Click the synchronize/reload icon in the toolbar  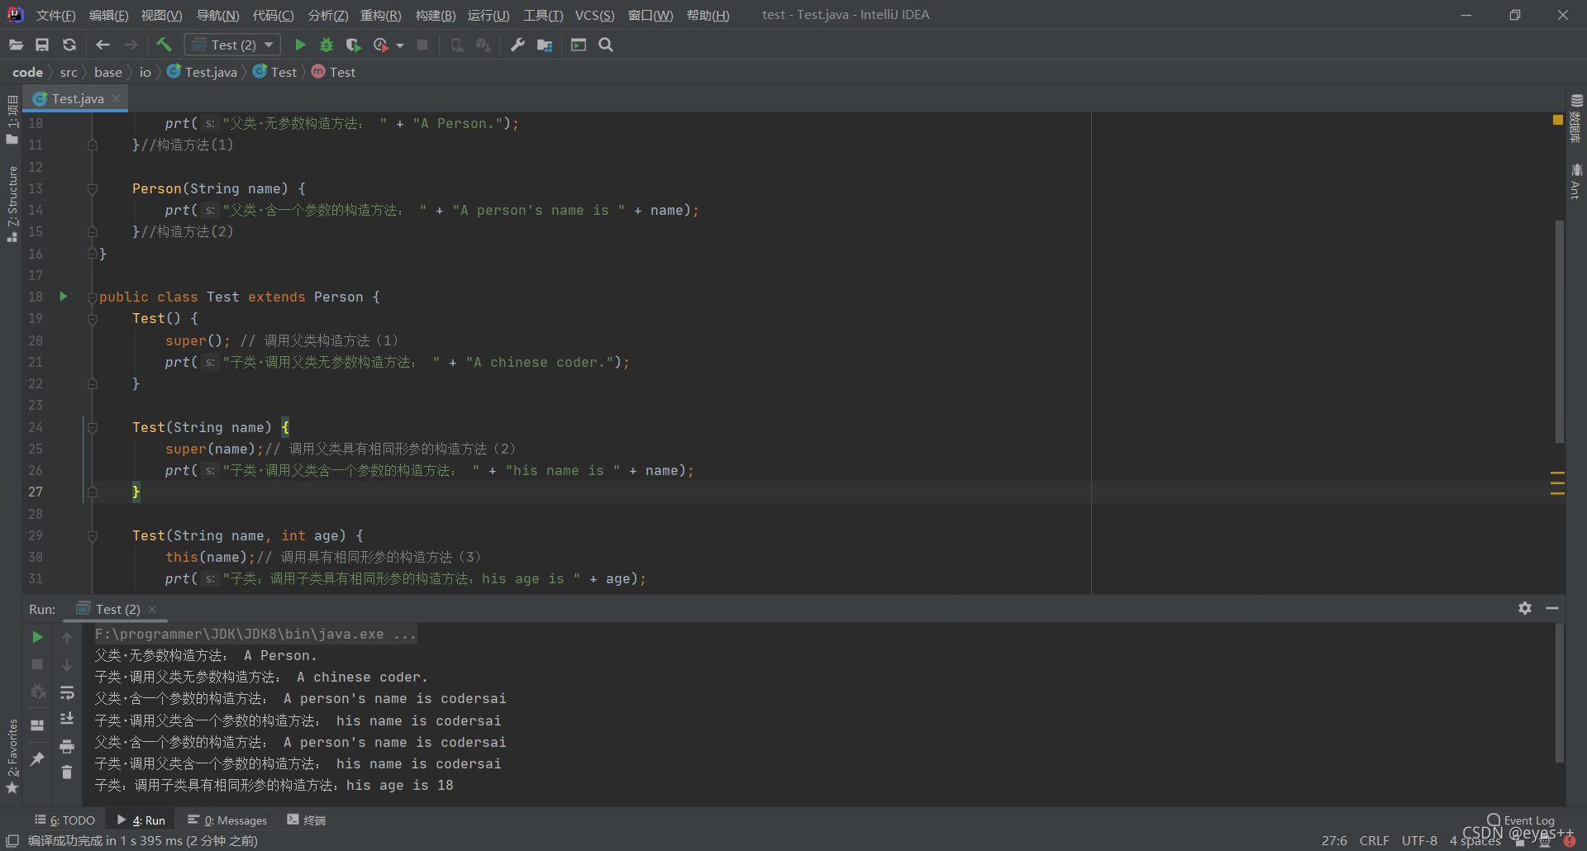coord(69,45)
